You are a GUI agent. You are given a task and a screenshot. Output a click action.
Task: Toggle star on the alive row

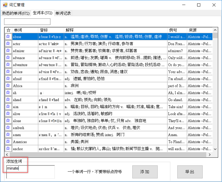8,114
